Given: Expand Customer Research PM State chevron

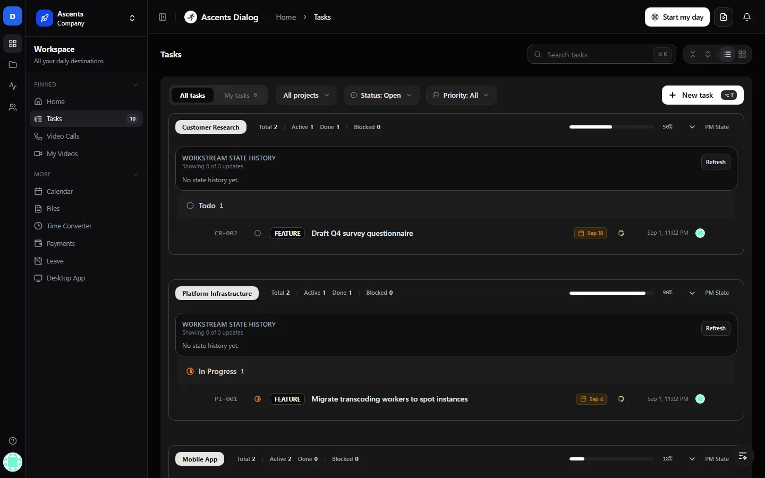Looking at the screenshot, I should pos(692,127).
